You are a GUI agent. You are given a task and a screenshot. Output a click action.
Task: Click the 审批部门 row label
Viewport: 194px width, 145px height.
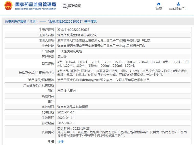pyautogui.click(x=48, y=107)
